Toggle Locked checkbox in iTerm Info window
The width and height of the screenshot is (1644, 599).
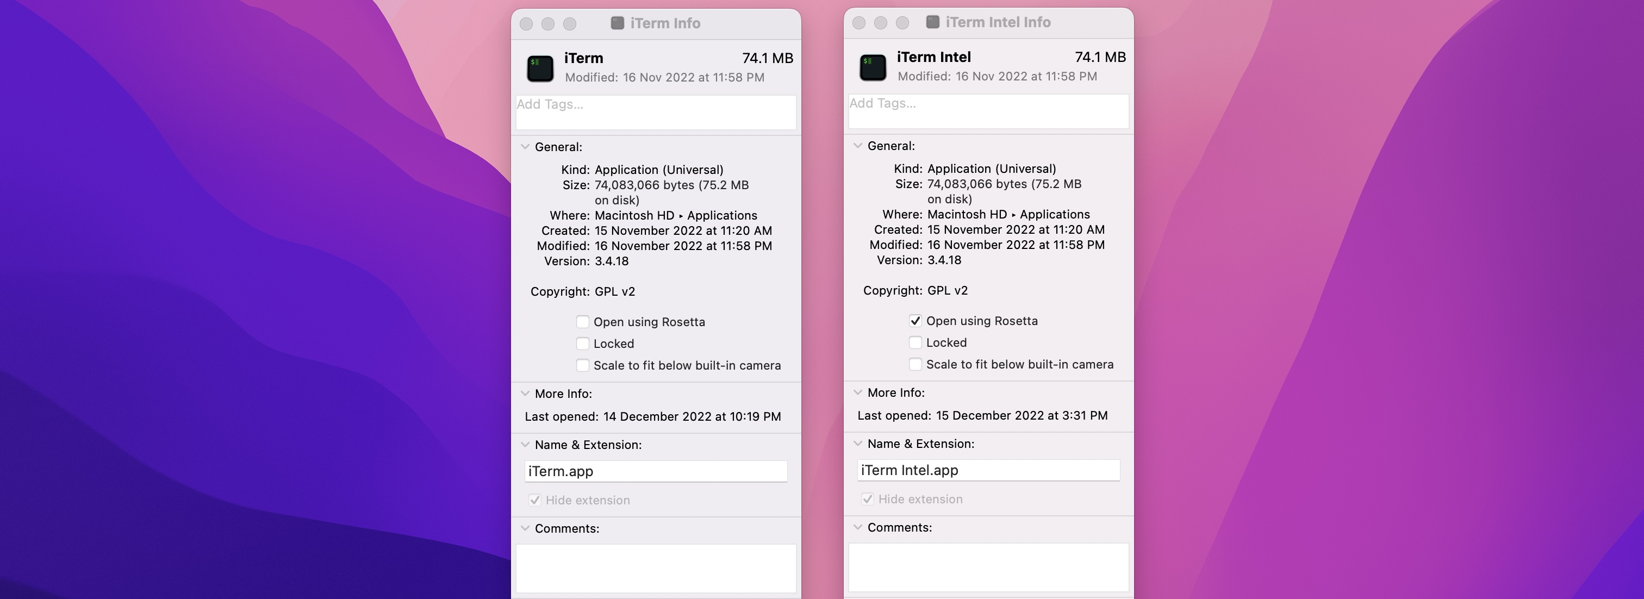[583, 343]
